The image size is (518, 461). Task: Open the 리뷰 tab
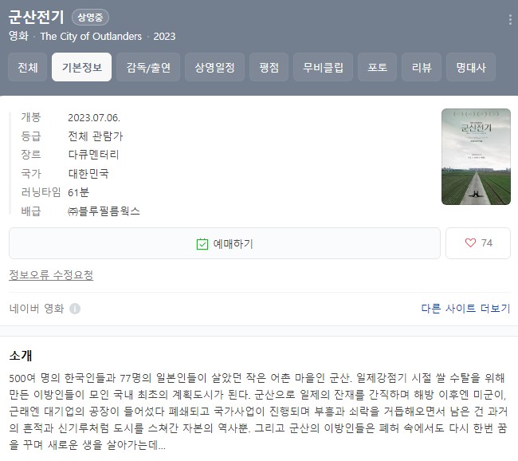click(x=422, y=67)
